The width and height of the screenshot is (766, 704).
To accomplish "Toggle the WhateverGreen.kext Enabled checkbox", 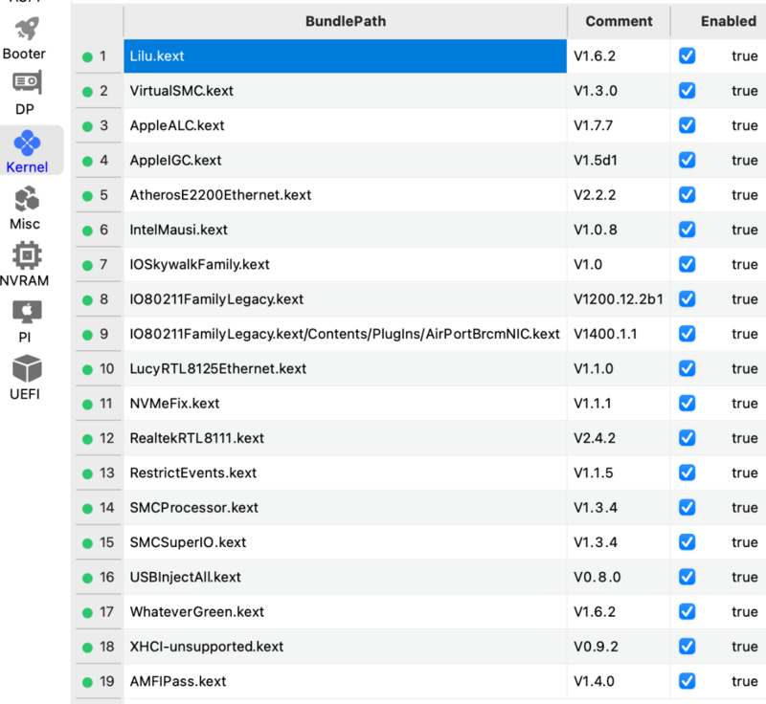I will [x=687, y=611].
